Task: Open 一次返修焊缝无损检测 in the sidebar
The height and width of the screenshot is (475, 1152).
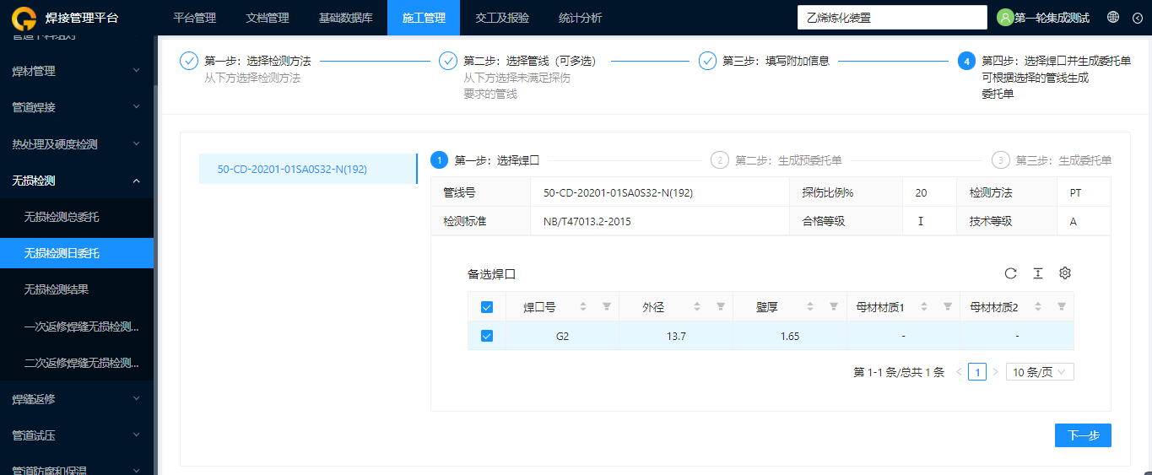Action: pos(77,327)
